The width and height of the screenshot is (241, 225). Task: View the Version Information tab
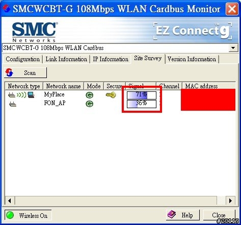tap(192, 59)
